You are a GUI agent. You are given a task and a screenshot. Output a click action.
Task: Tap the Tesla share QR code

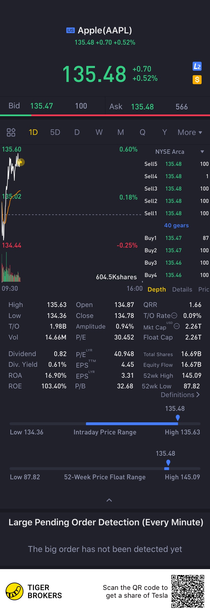point(188,591)
